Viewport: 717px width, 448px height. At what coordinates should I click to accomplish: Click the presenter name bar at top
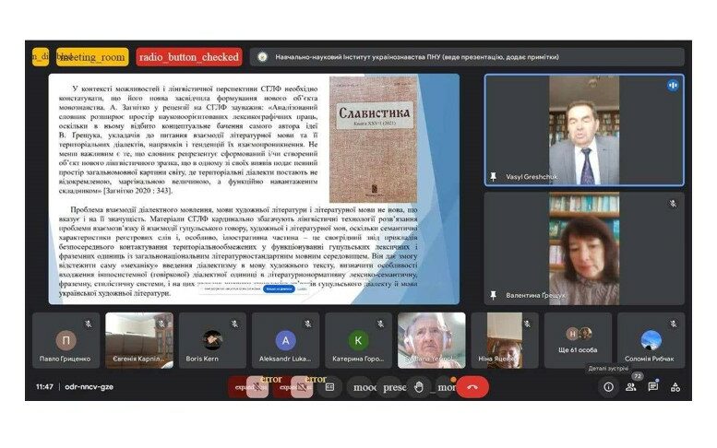406,57
